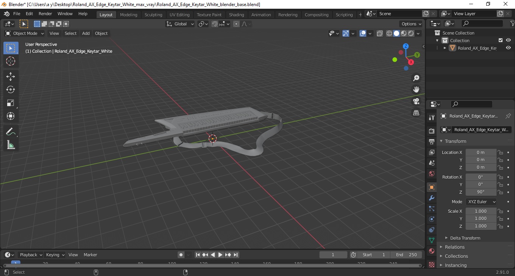Image resolution: width=515 pixels, height=276 pixels.
Task: Open the Tool properties tab
Action: 431,118
